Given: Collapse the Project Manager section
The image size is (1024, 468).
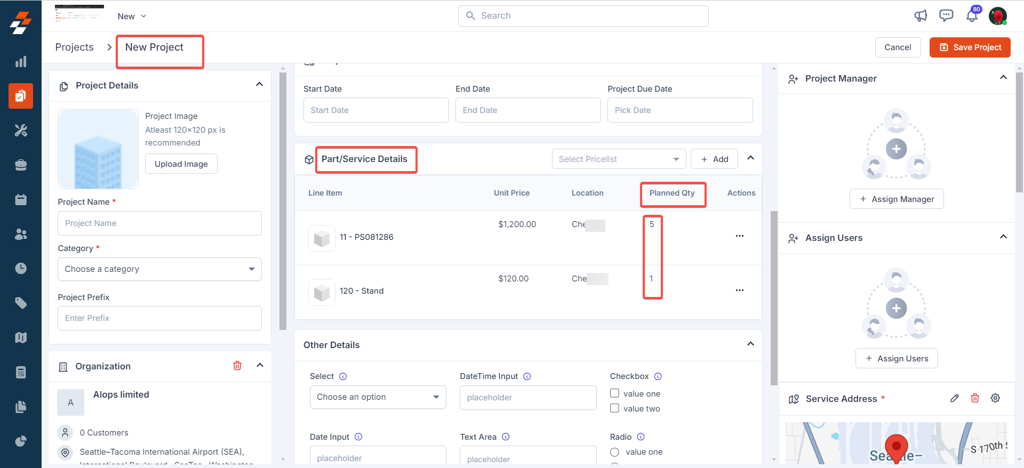Looking at the screenshot, I should pos(1003,78).
